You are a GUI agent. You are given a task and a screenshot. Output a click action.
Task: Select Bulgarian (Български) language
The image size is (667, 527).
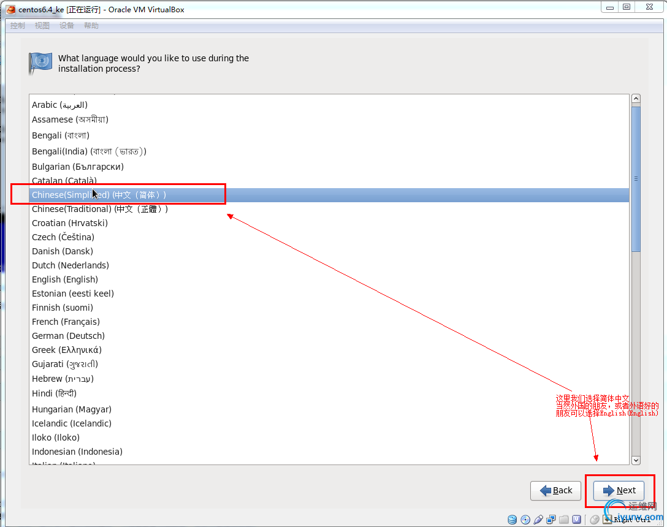(329, 166)
